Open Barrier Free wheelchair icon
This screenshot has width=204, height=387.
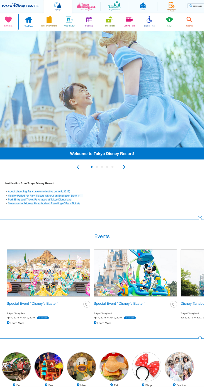pos(149,20)
